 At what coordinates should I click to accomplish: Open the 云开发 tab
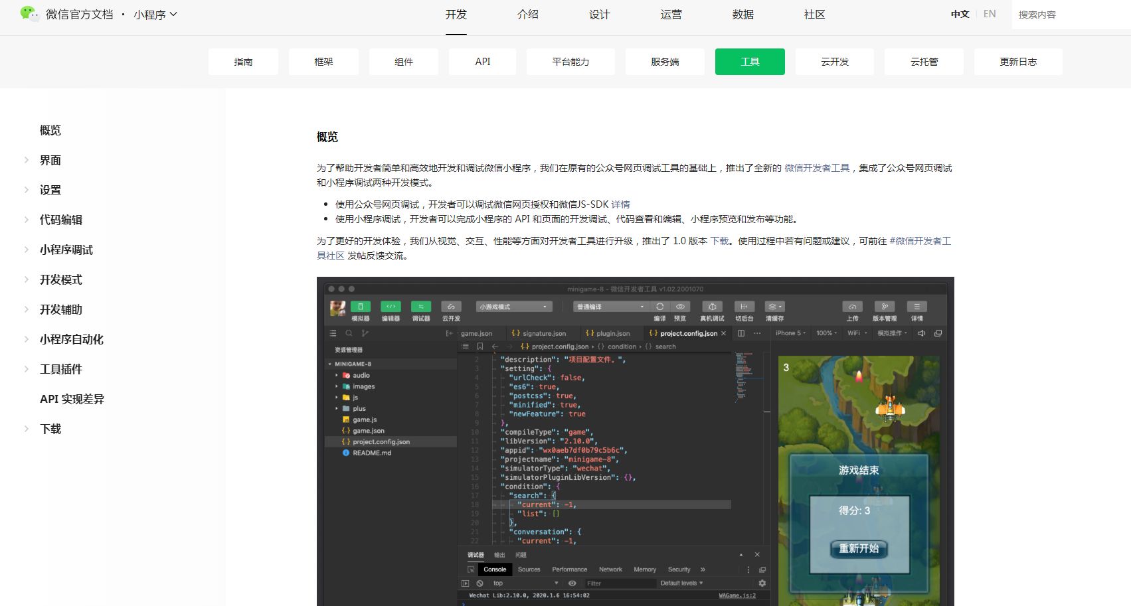(x=835, y=62)
